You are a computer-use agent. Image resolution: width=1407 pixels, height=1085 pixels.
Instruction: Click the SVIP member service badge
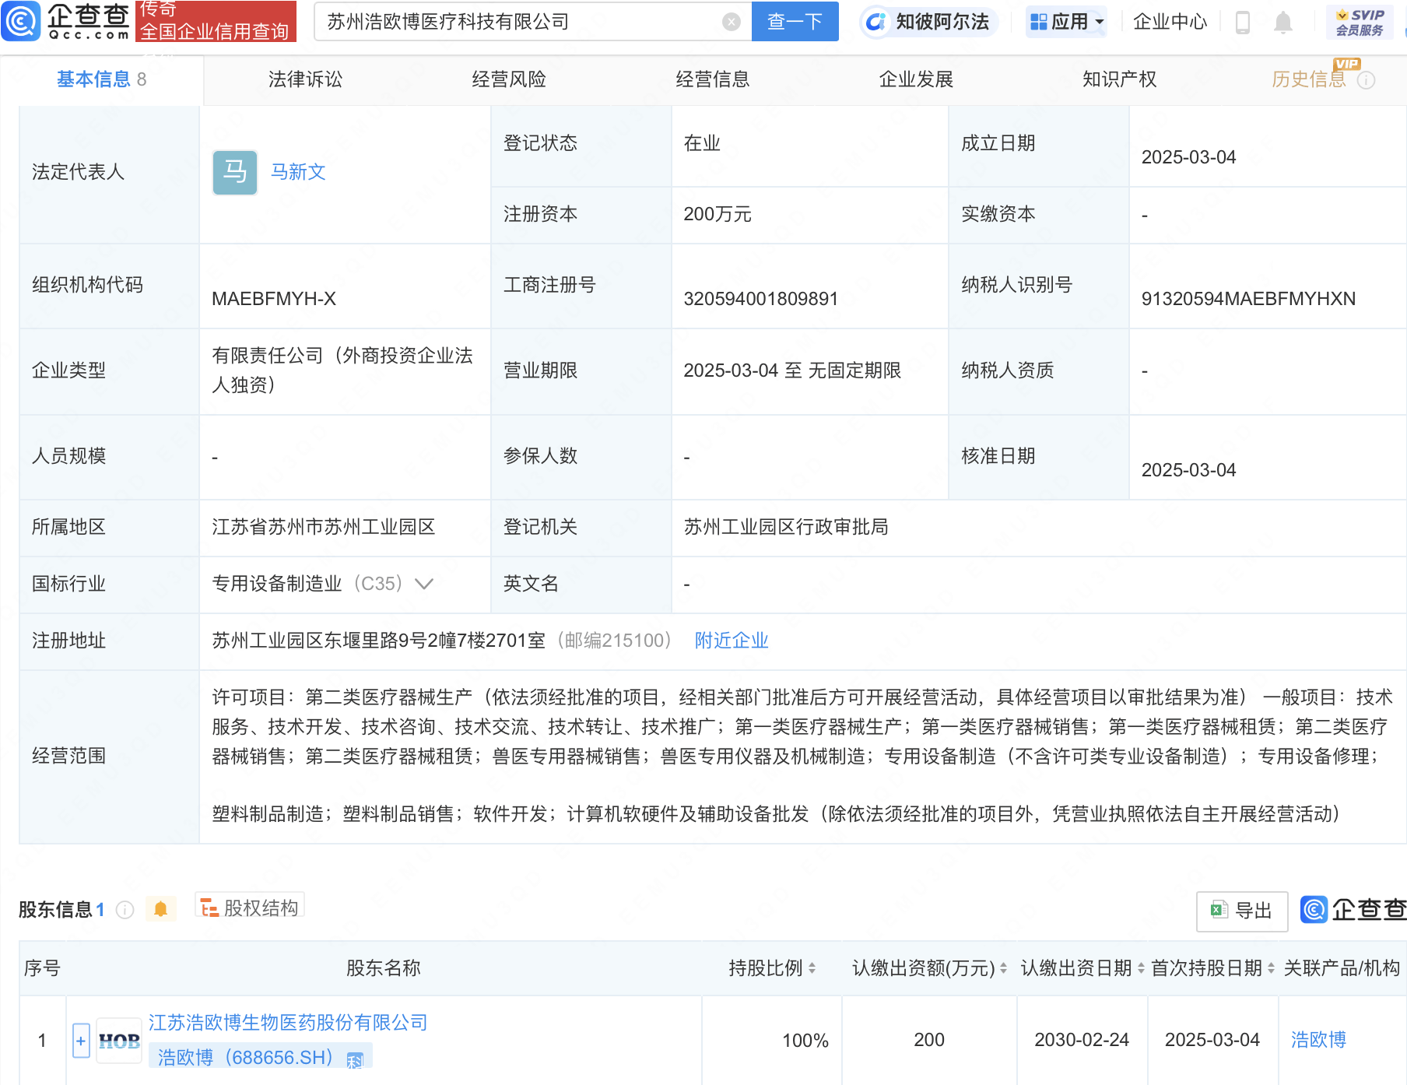tap(1359, 22)
